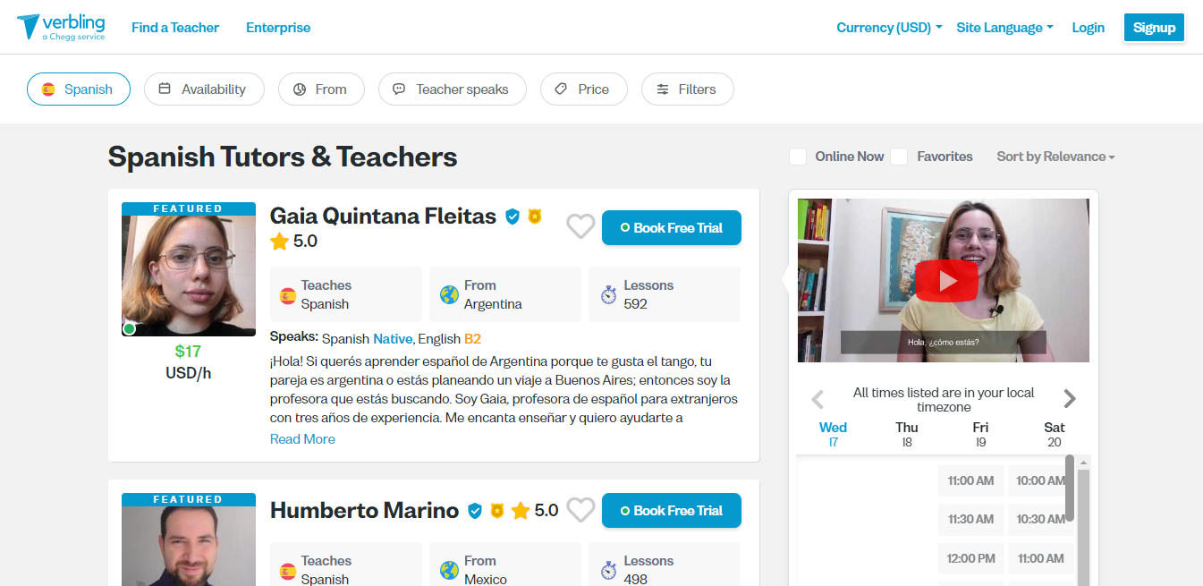Click the gold badge next to Humberto Marino
This screenshot has height=586, width=1203.
coord(497,511)
